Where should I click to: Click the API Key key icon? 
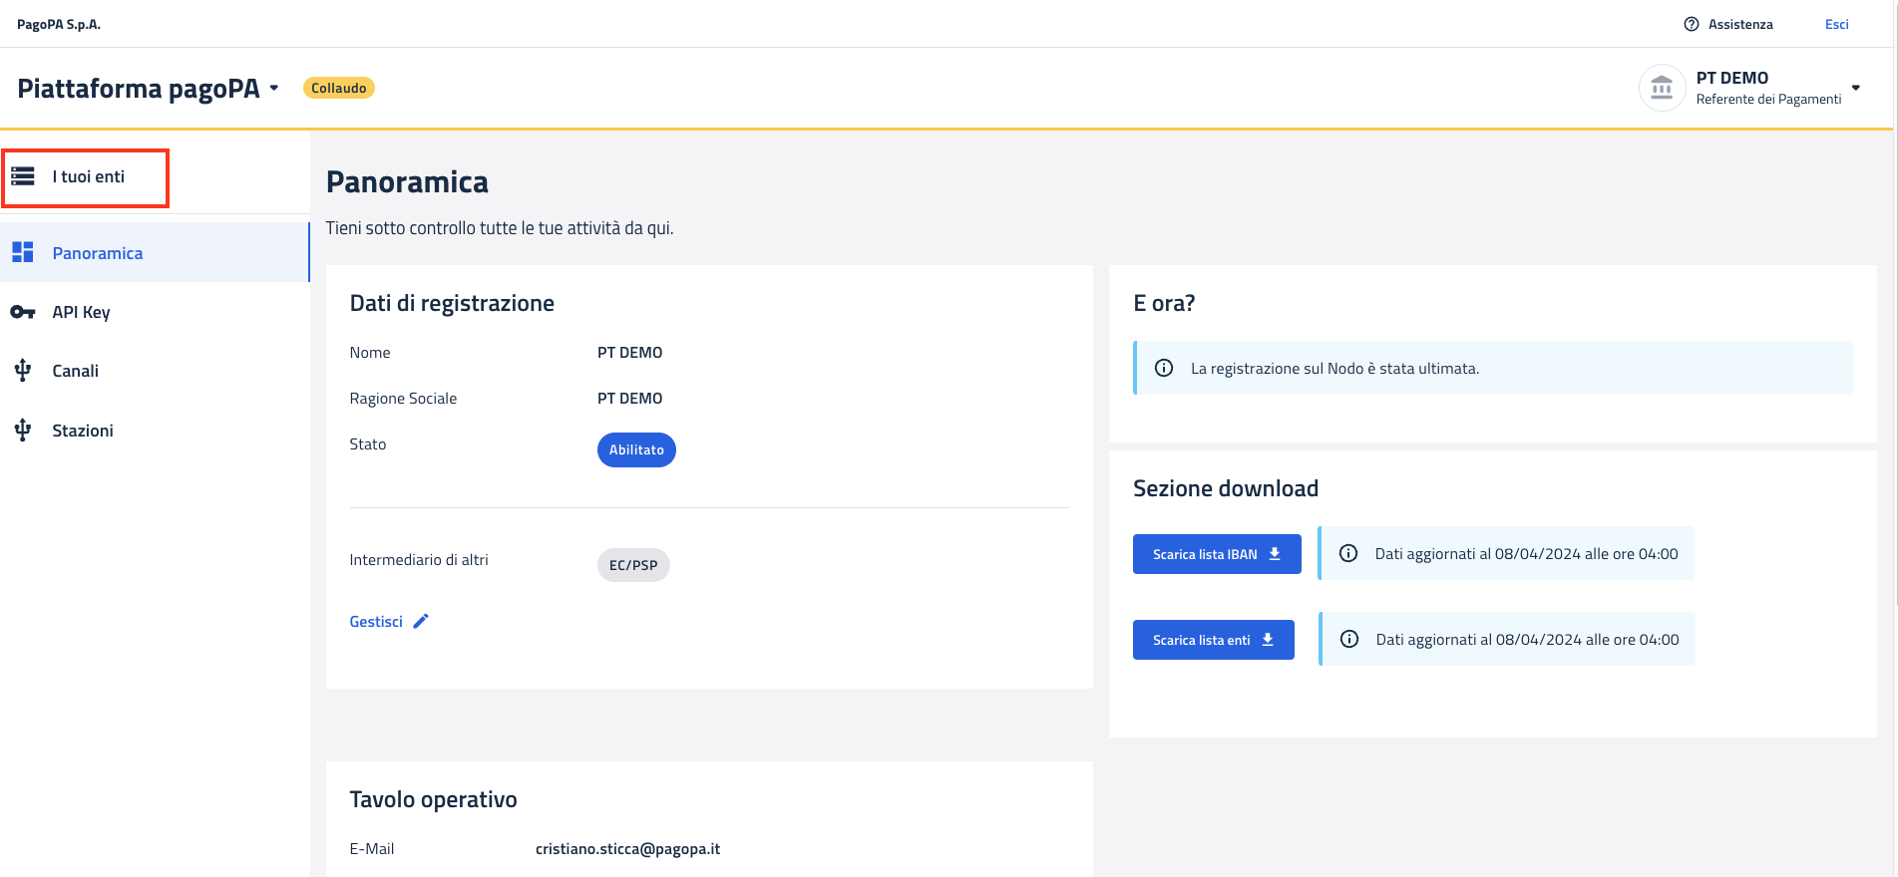[23, 312]
